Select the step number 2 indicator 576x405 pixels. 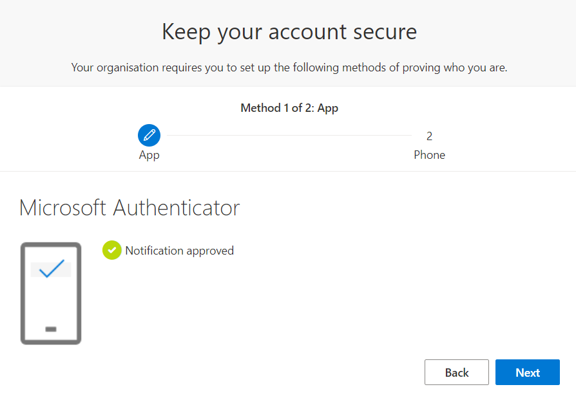coord(429,136)
